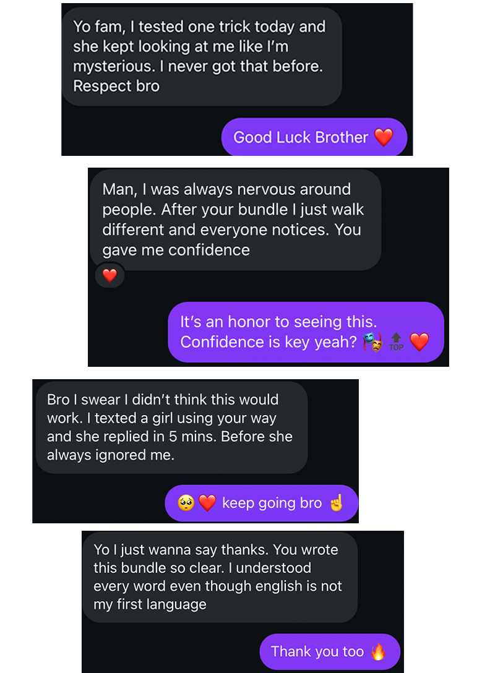Click the theater masks emoji
Screen dimensions: 490x673
372,341
